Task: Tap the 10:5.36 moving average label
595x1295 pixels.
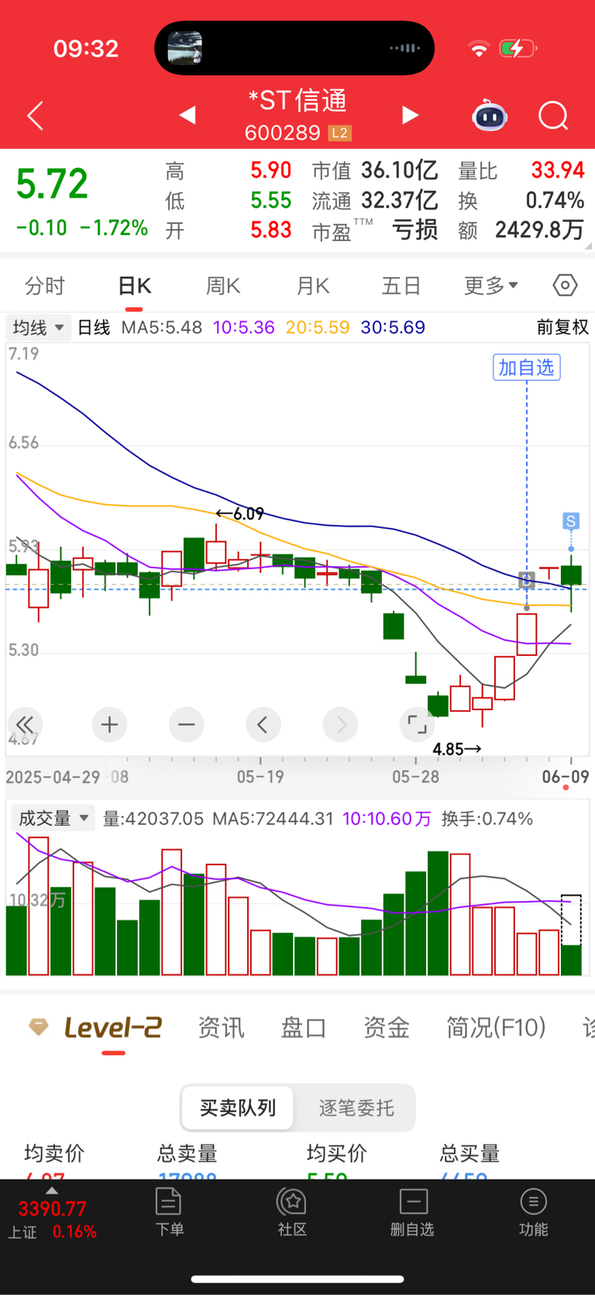Action: tap(243, 327)
